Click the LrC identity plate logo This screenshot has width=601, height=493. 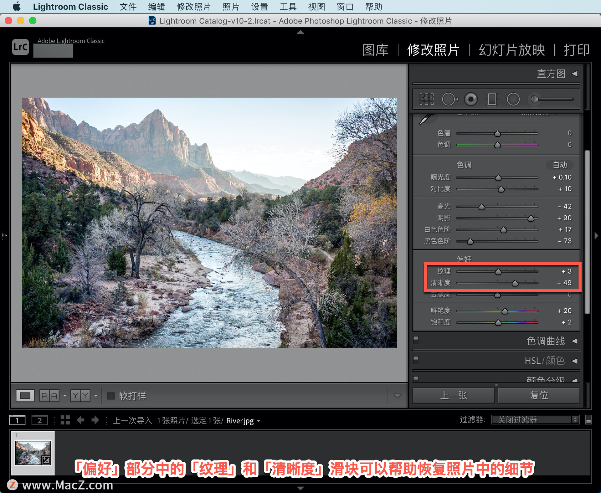[x=20, y=47]
